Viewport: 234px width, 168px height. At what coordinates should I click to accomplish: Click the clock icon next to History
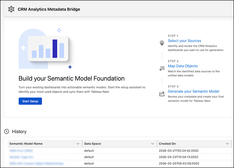pos(6,131)
